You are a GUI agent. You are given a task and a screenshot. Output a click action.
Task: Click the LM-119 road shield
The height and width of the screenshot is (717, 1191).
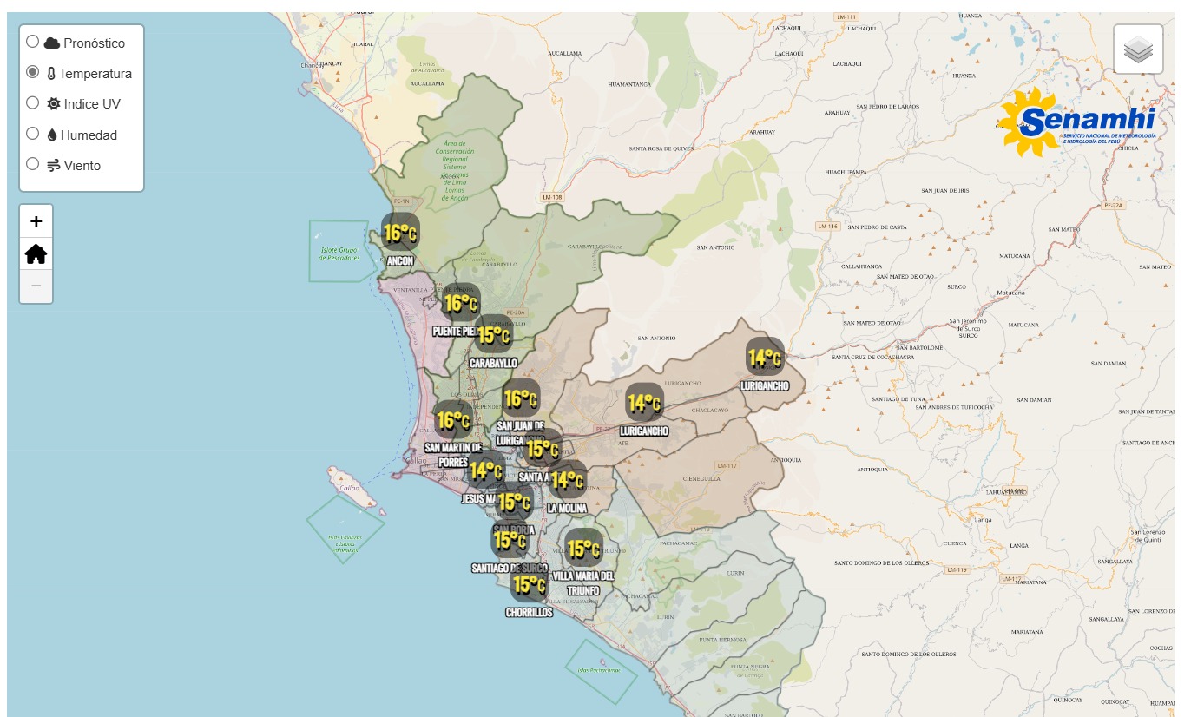957,569
